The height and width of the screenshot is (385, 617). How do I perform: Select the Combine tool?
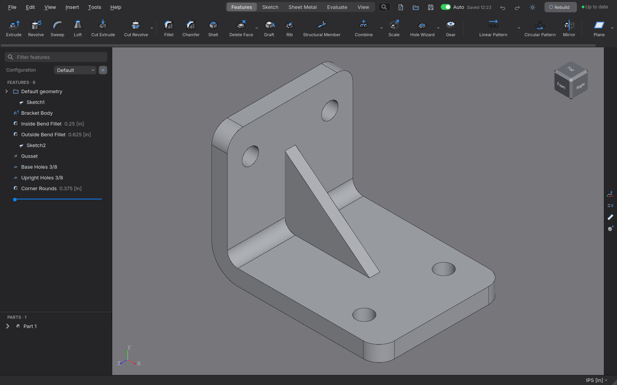364,29
